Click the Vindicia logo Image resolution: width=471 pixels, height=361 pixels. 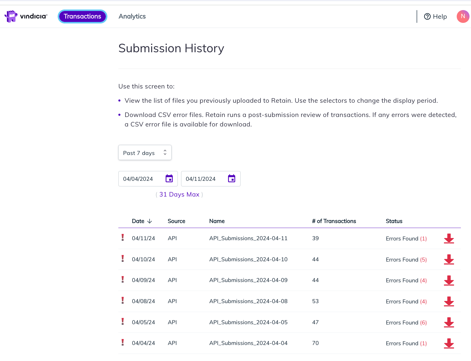pyautogui.click(x=26, y=16)
